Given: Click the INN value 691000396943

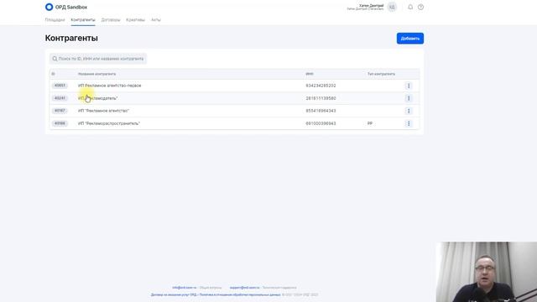Looking at the screenshot, I should tap(321, 123).
